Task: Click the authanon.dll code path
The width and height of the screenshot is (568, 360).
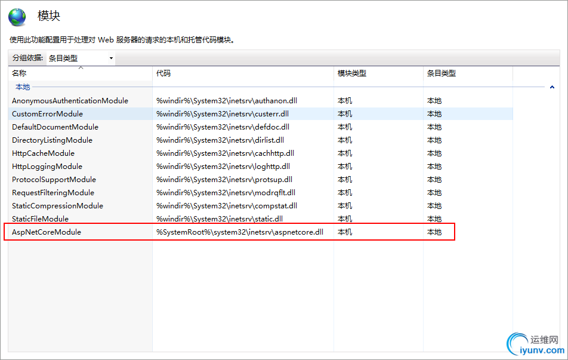Action: point(227,101)
